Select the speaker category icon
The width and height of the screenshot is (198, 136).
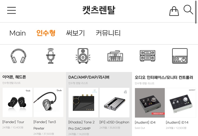click(x=83, y=56)
